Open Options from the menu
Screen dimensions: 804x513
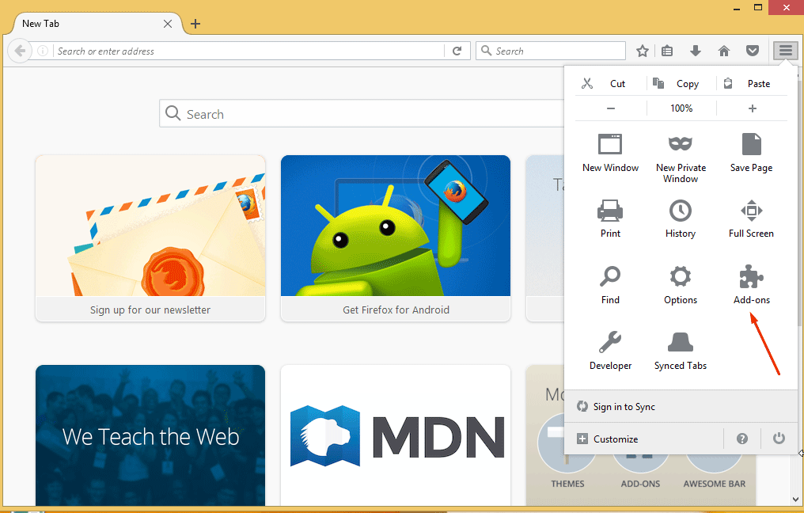681,285
